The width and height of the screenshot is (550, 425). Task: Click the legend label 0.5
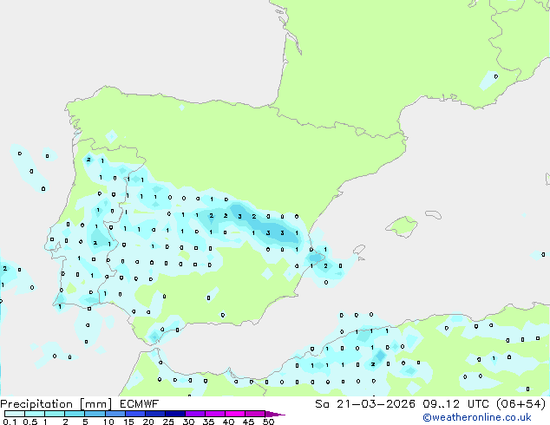(30, 422)
